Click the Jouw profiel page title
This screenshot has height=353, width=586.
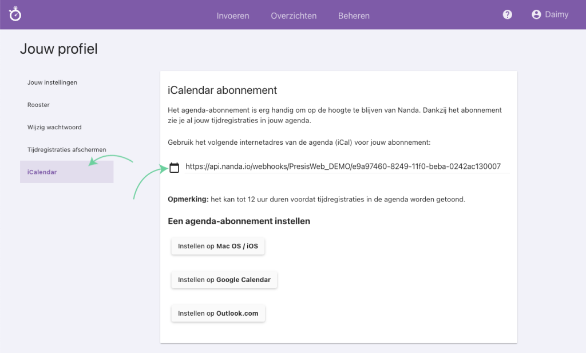click(58, 49)
